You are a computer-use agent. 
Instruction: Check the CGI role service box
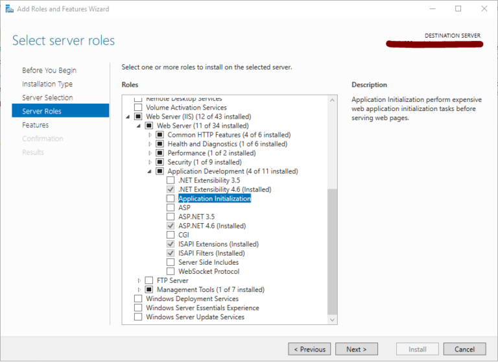click(x=171, y=235)
